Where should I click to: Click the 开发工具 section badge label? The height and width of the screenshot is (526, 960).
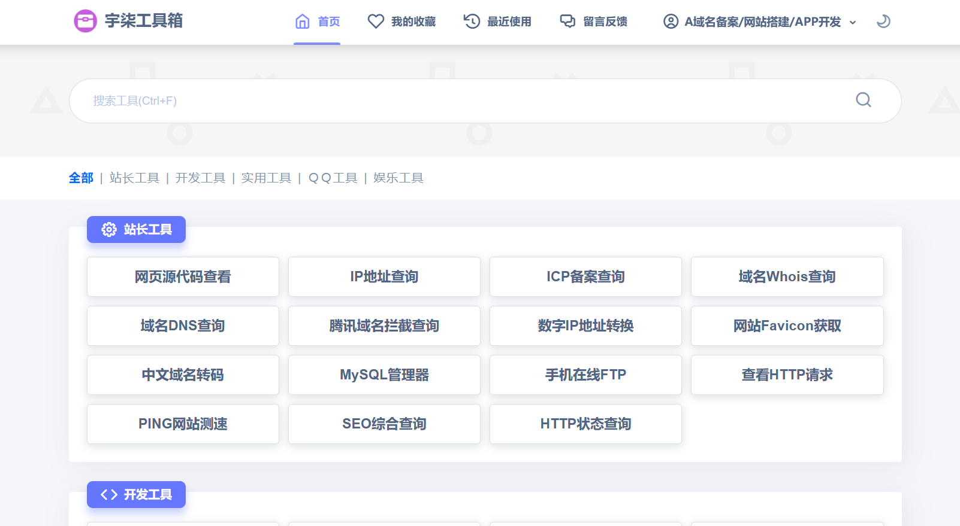(x=148, y=494)
